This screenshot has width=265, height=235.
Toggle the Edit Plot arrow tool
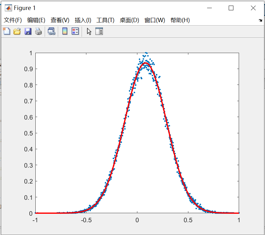point(89,31)
